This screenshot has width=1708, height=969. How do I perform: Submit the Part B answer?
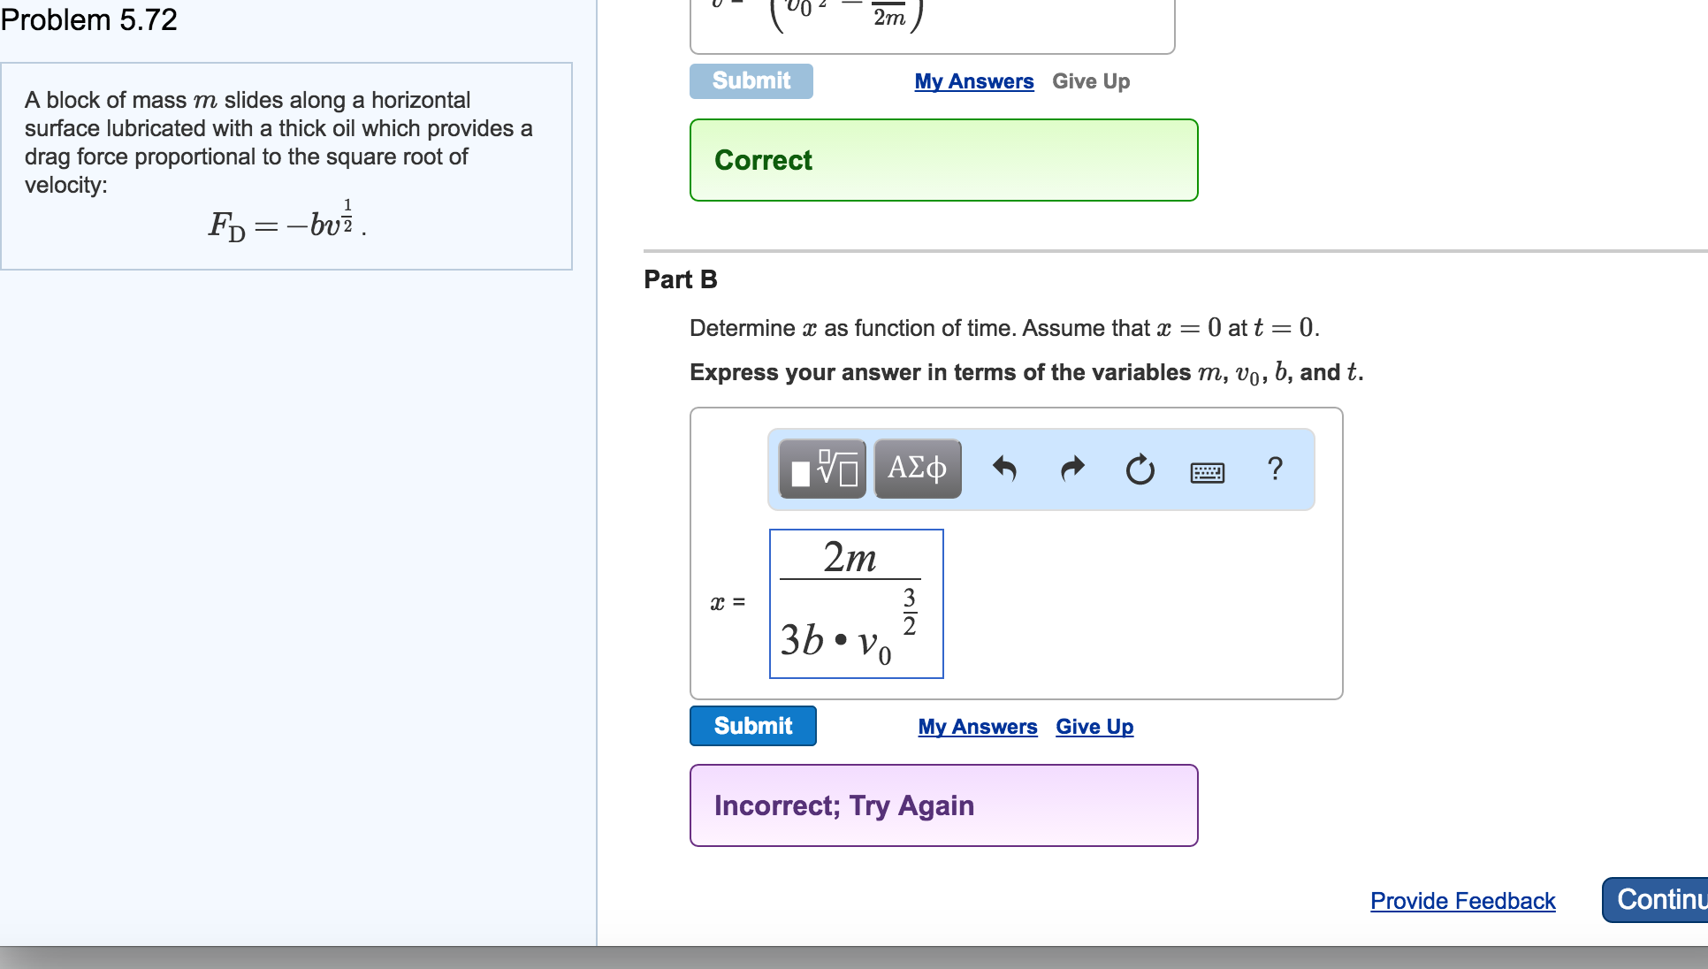pyautogui.click(x=752, y=726)
